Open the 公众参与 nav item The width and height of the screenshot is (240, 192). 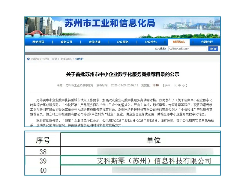click(151, 42)
